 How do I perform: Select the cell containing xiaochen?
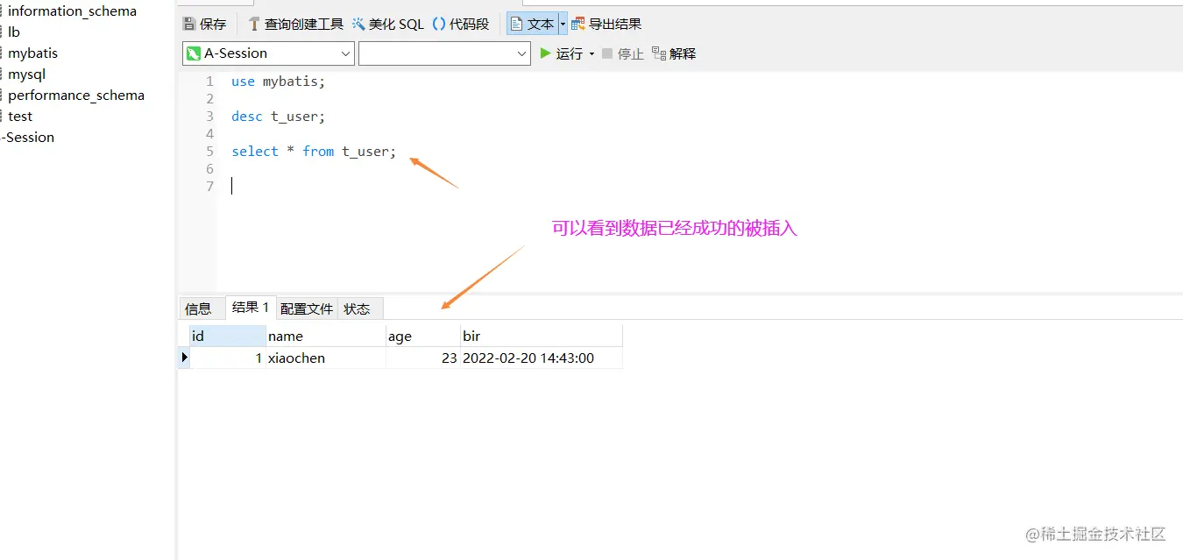(x=326, y=358)
